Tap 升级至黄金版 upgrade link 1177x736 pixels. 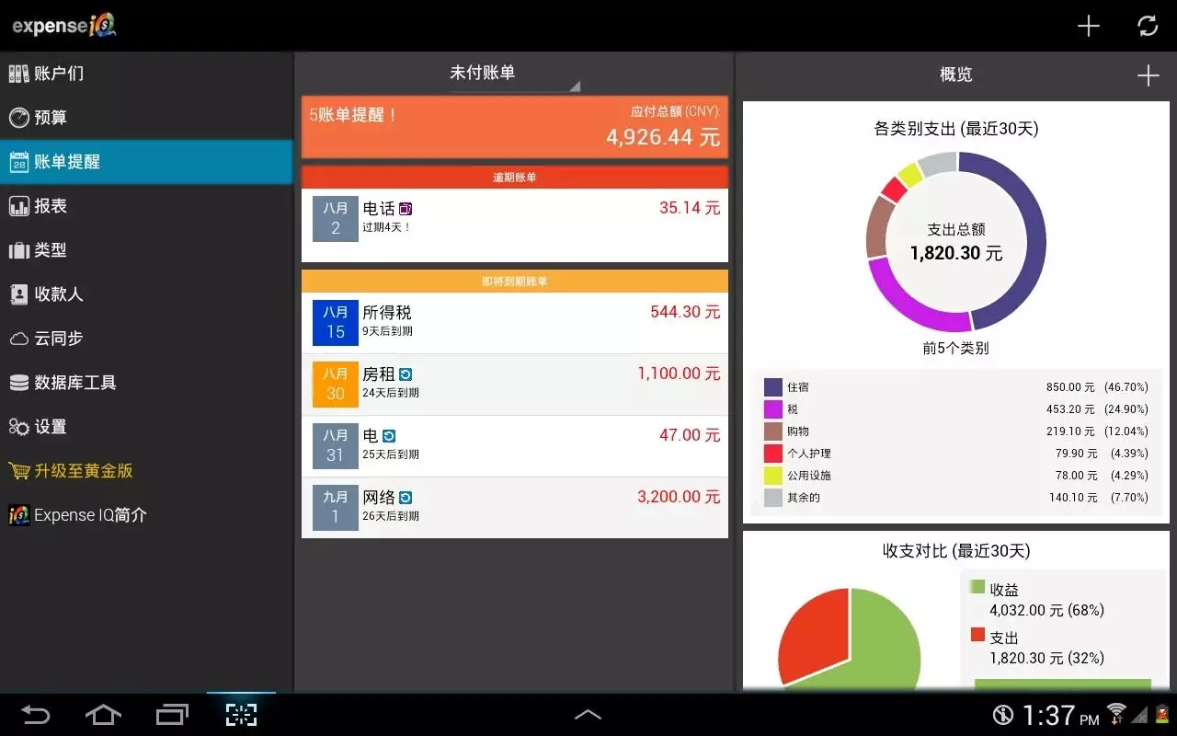click(x=146, y=471)
